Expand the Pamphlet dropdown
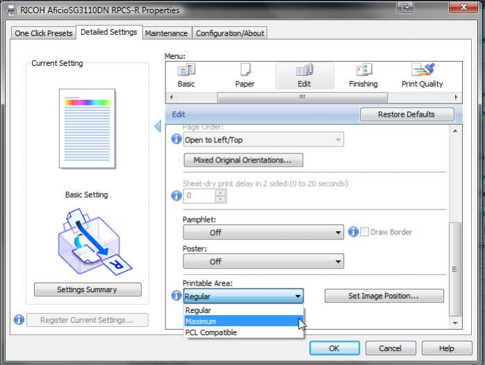Screen dimensions: 485x365 coord(263,232)
